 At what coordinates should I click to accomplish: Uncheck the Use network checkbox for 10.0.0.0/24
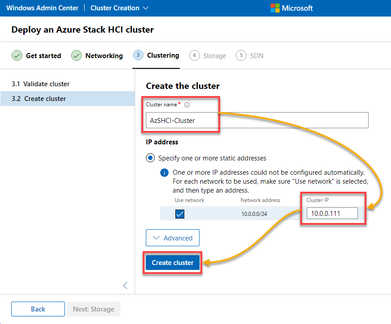(180, 214)
